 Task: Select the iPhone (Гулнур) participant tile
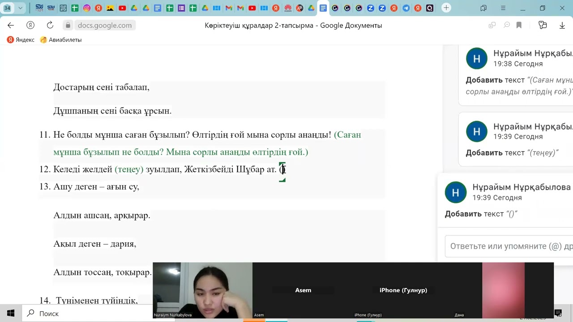tap(403, 290)
